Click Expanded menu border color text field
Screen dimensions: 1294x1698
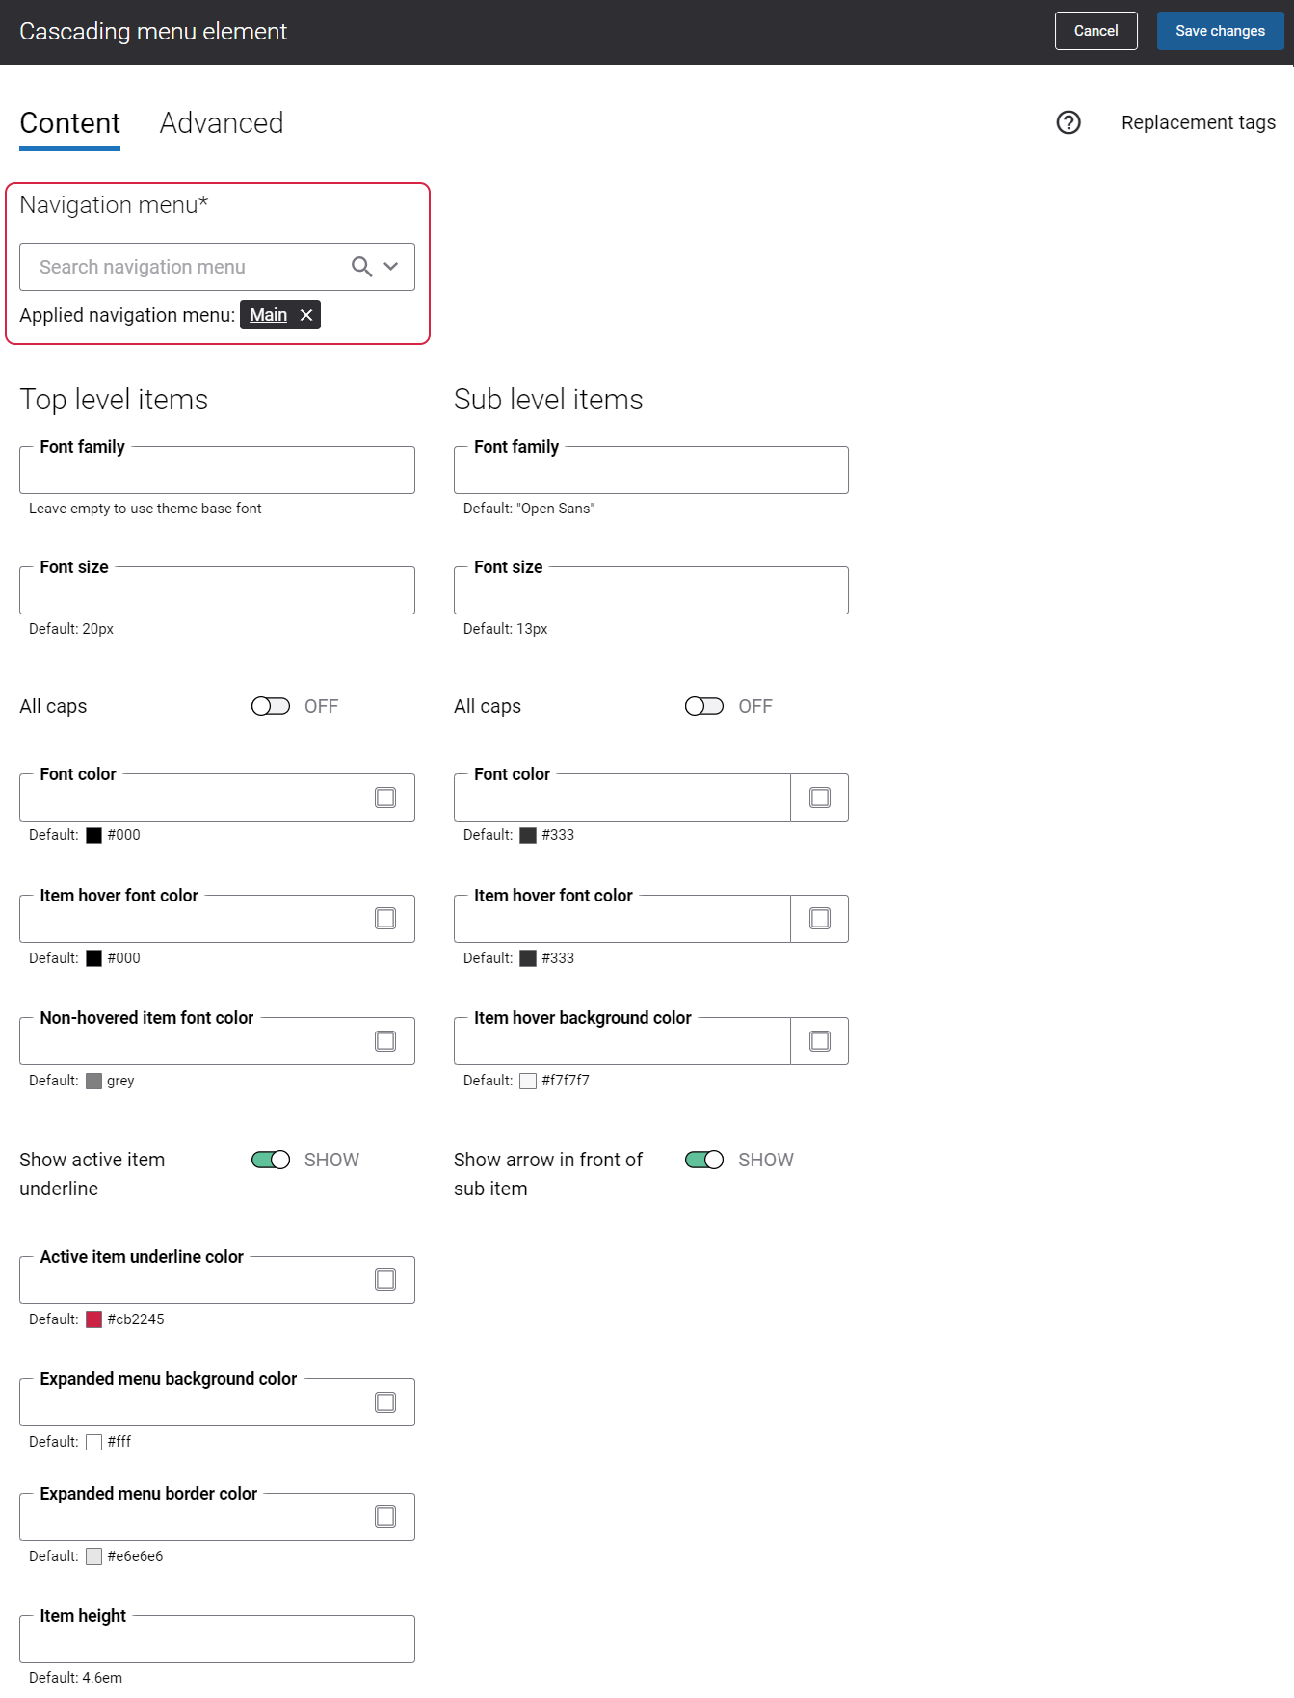click(188, 1517)
